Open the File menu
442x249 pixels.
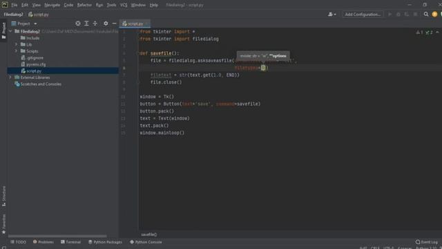[x=14, y=5]
